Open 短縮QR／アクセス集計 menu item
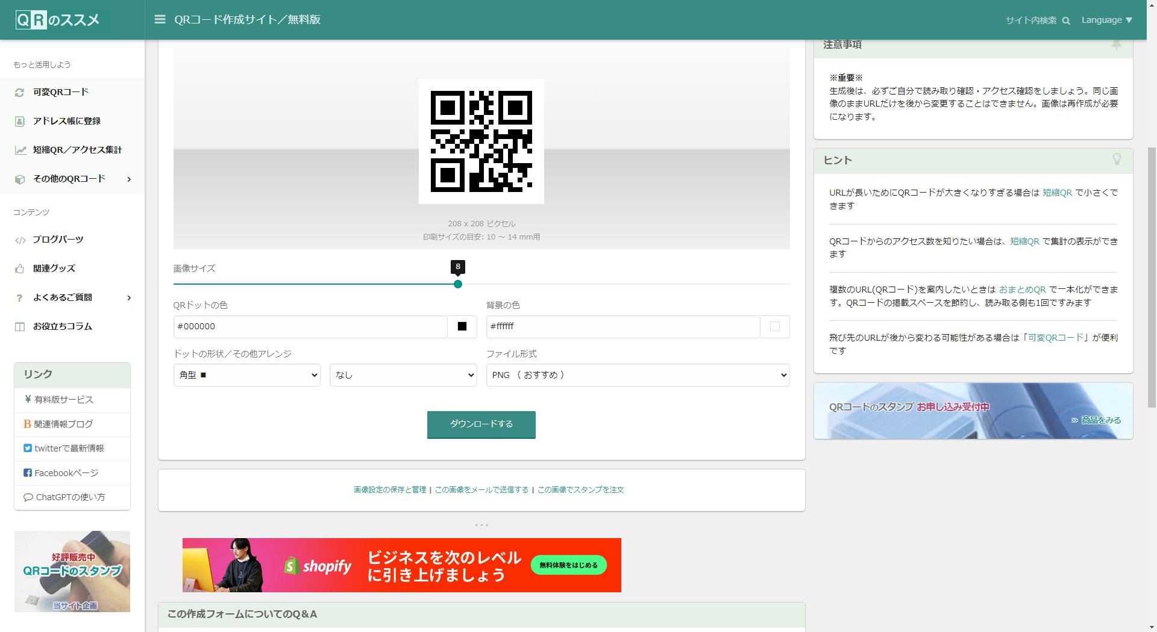This screenshot has width=1157, height=632. (x=77, y=150)
